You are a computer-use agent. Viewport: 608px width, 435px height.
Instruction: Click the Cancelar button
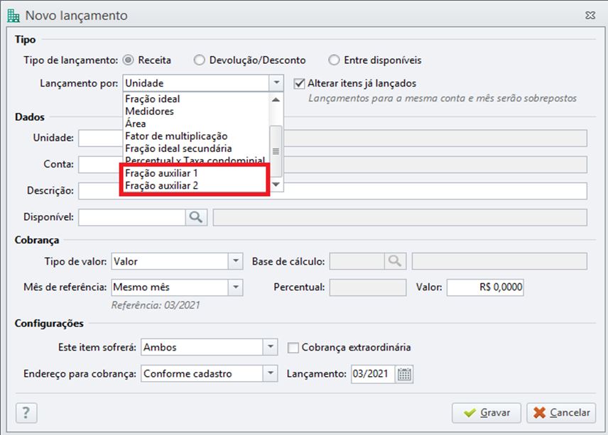point(561,413)
